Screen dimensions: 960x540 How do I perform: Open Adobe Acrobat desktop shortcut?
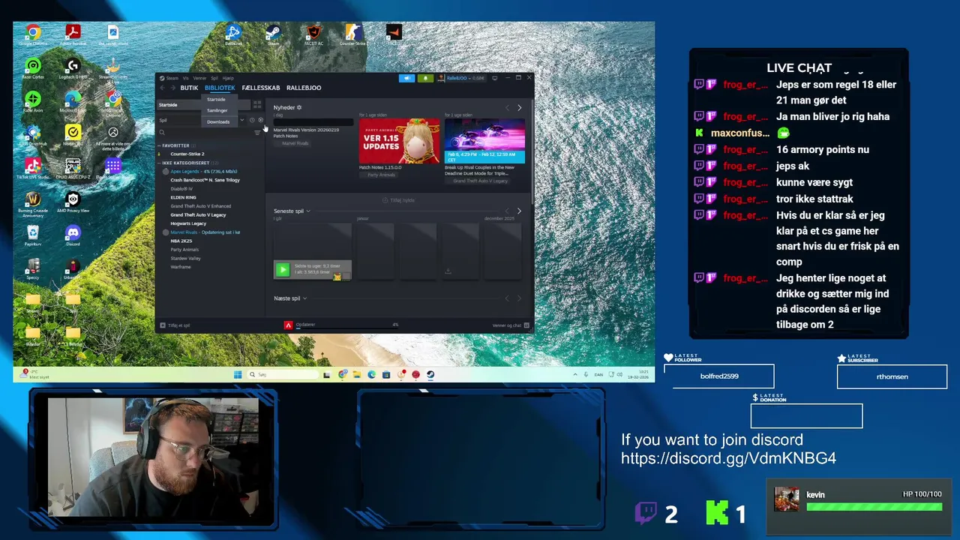[73, 32]
